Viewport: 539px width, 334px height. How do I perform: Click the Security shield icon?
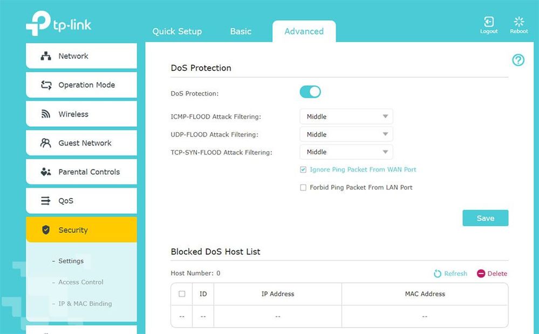46,229
